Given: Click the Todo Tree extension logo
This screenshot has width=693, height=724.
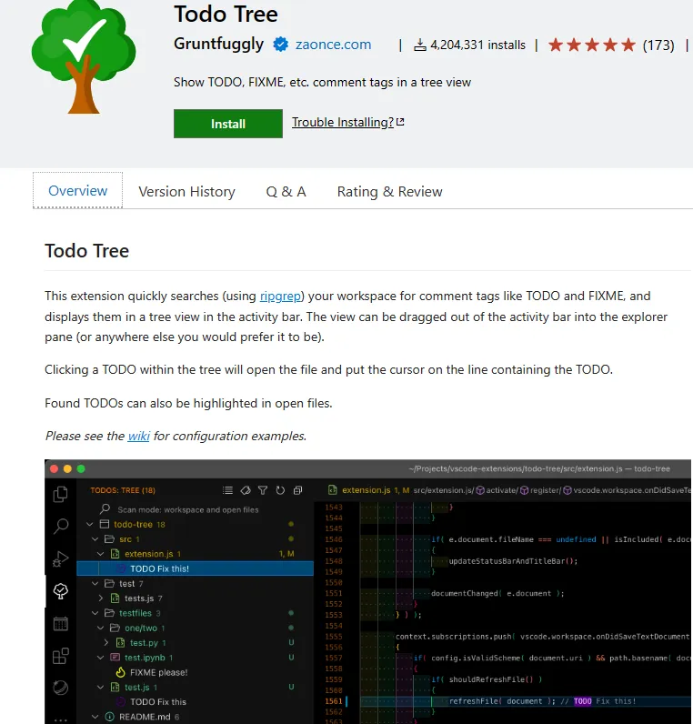Looking at the screenshot, I should (84, 56).
